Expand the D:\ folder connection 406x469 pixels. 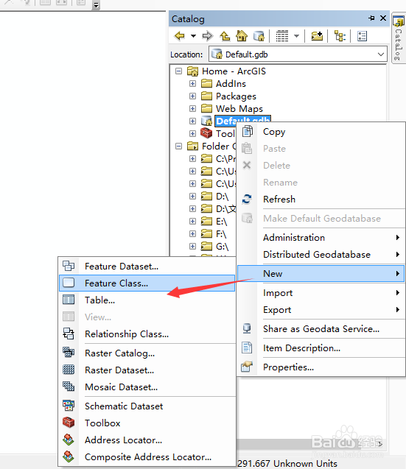click(x=192, y=196)
